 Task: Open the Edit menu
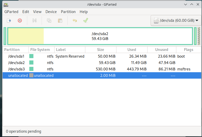click(x=26, y=12)
